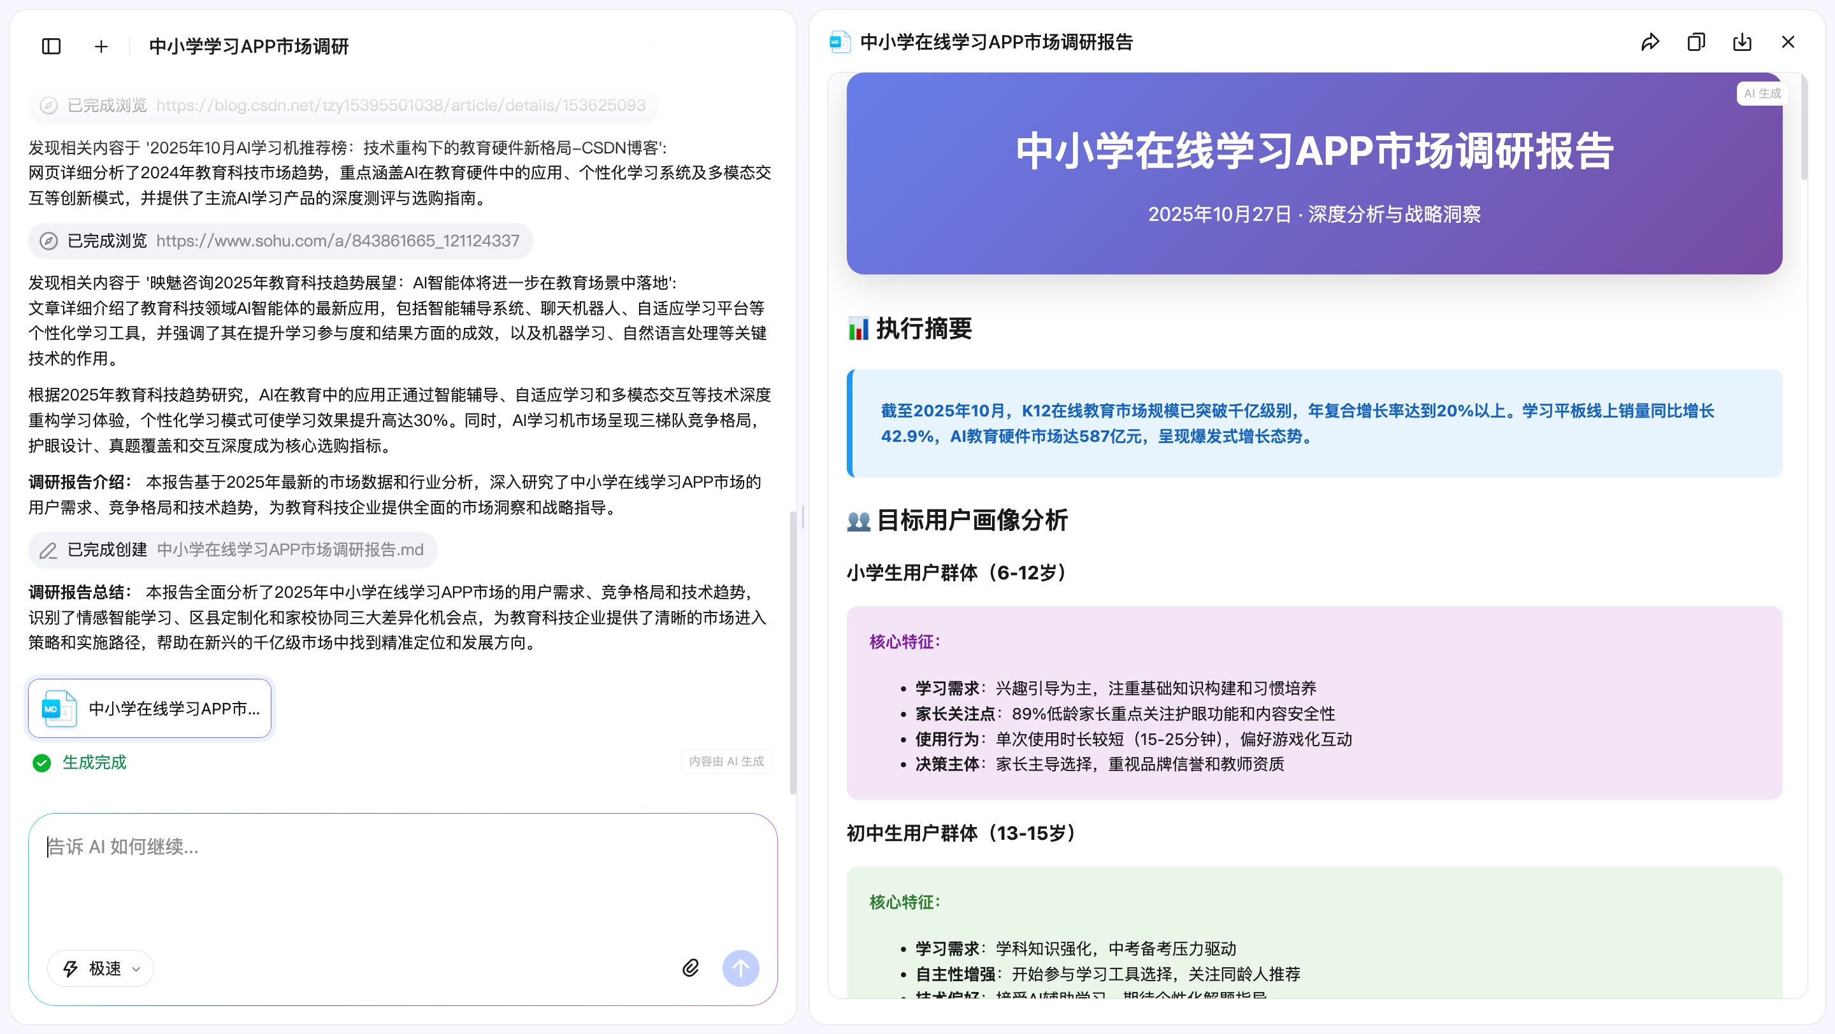This screenshot has height=1034, width=1835.
Task: Click the panel divider handle between chat and report
Action: [803, 518]
